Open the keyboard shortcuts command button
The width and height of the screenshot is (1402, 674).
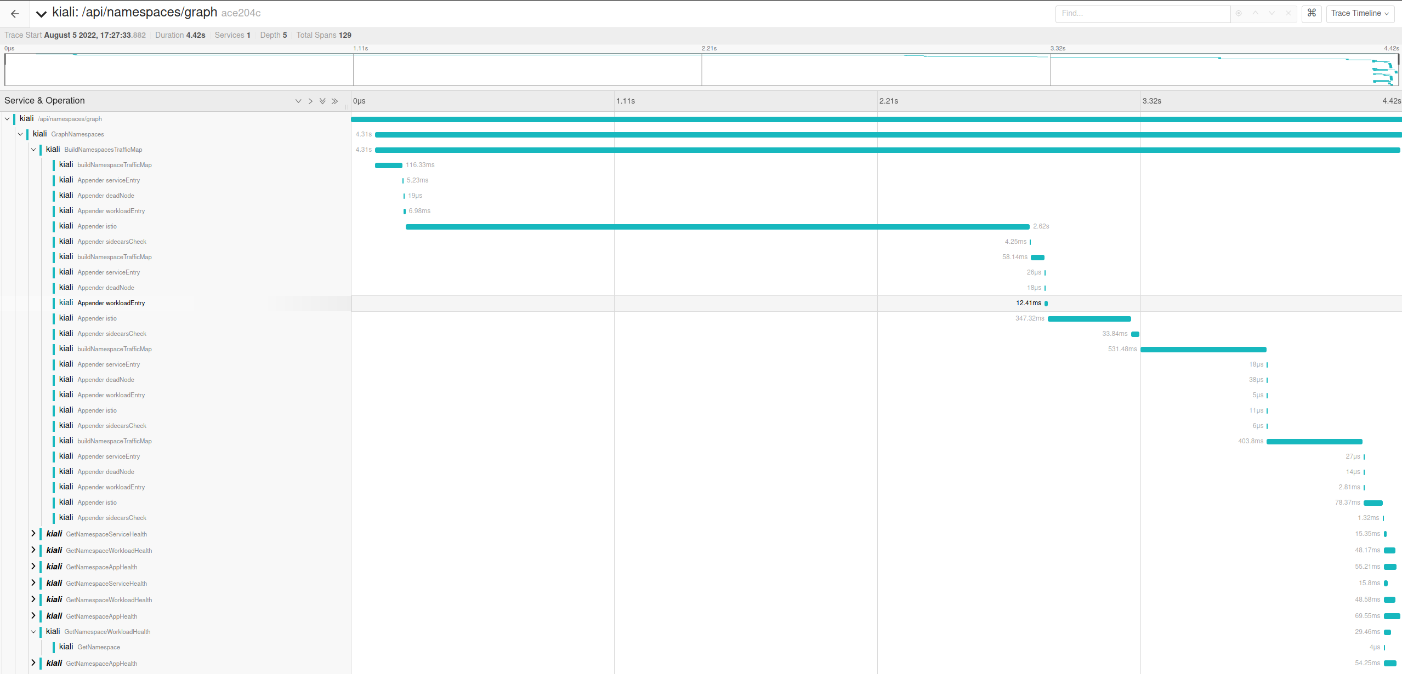point(1312,13)
